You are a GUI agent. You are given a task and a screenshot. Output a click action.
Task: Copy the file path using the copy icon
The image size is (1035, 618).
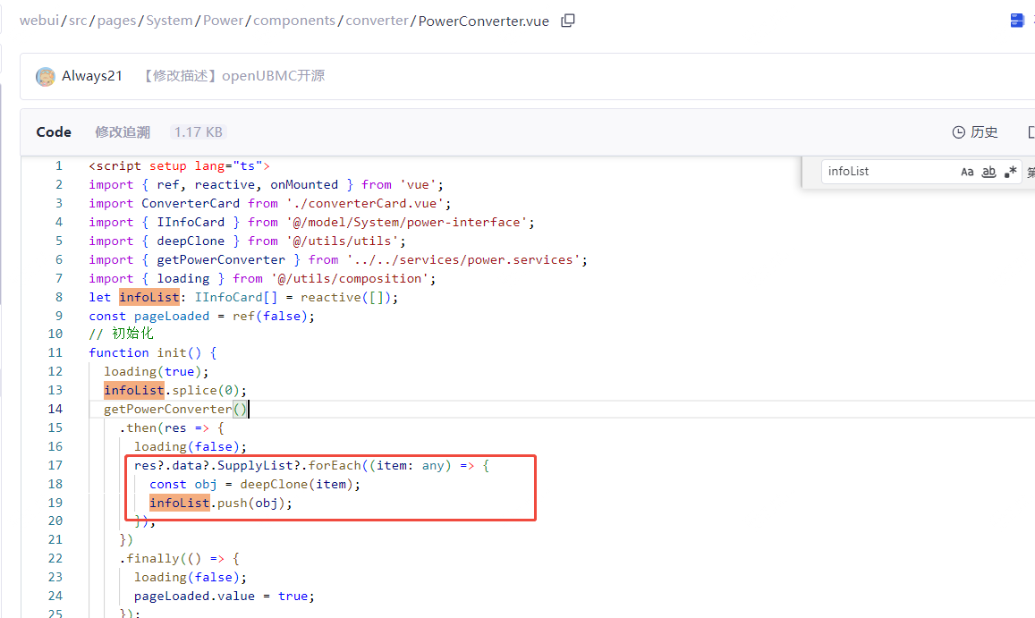[568, 21]
